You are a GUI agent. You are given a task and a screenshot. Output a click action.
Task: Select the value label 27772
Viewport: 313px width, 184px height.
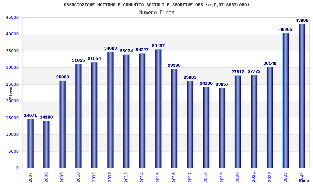point(254,71)
